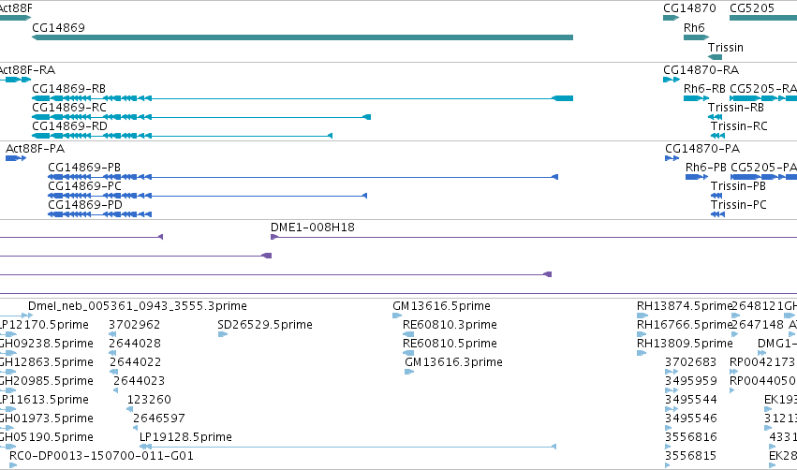Click the CG14869-PD protein label

pos(85,205)
